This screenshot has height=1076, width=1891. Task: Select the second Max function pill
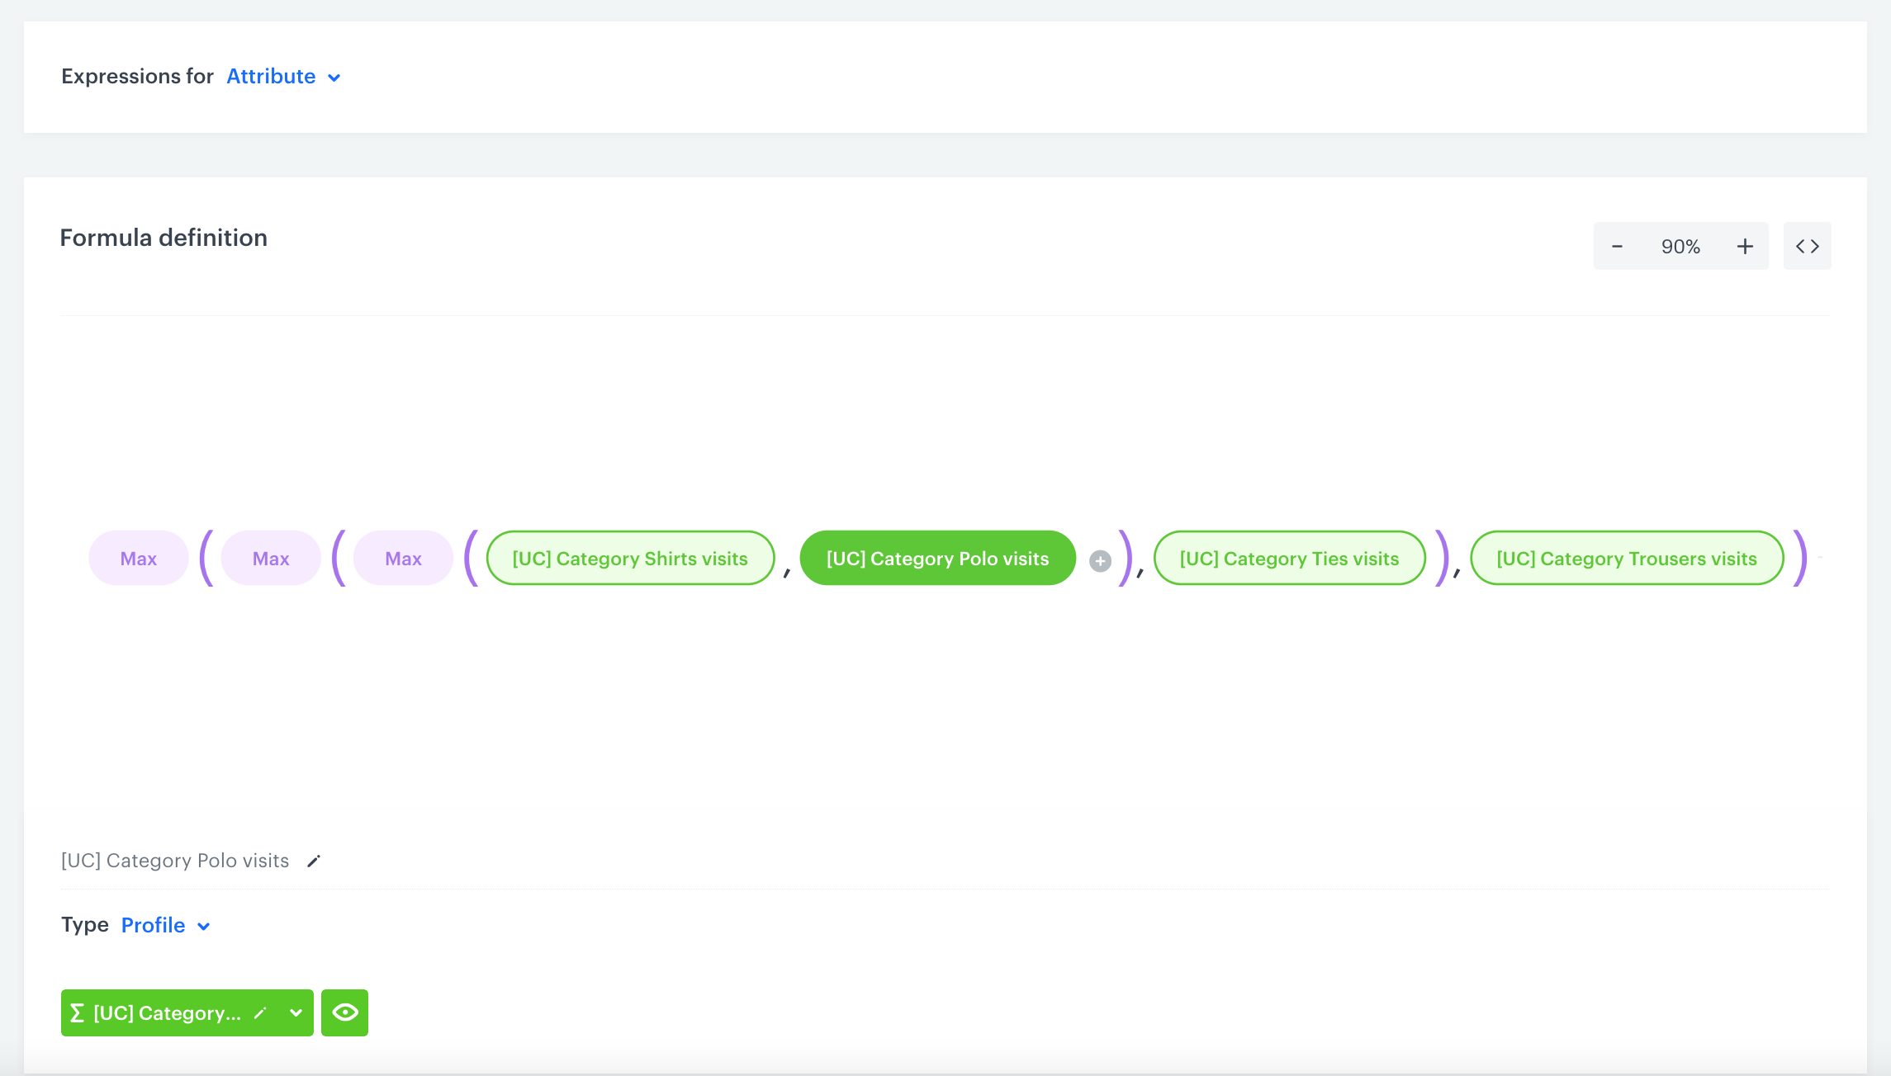(270, 558)
